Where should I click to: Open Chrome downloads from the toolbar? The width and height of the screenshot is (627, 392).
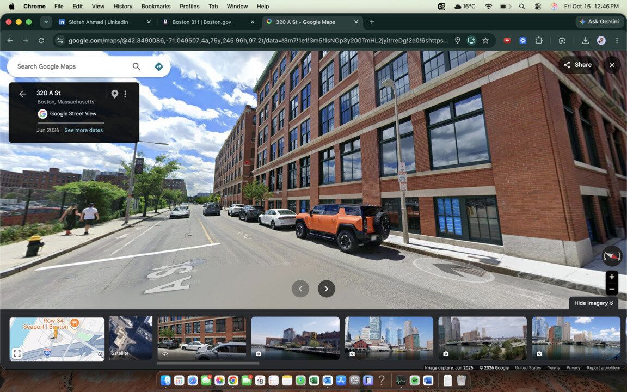pos(586,40)
